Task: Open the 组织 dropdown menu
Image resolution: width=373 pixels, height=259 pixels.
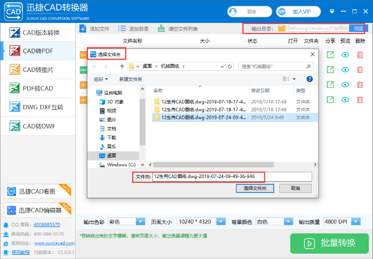Action: 101,79
